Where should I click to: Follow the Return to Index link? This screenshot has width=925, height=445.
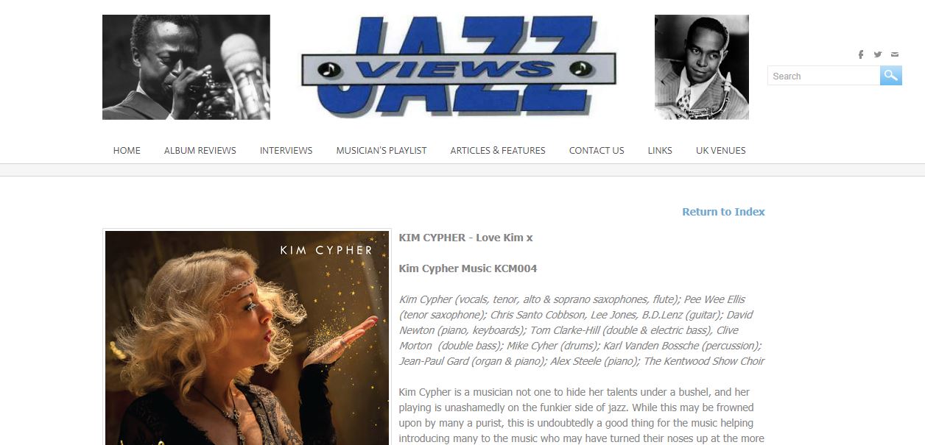pos(723,212)
